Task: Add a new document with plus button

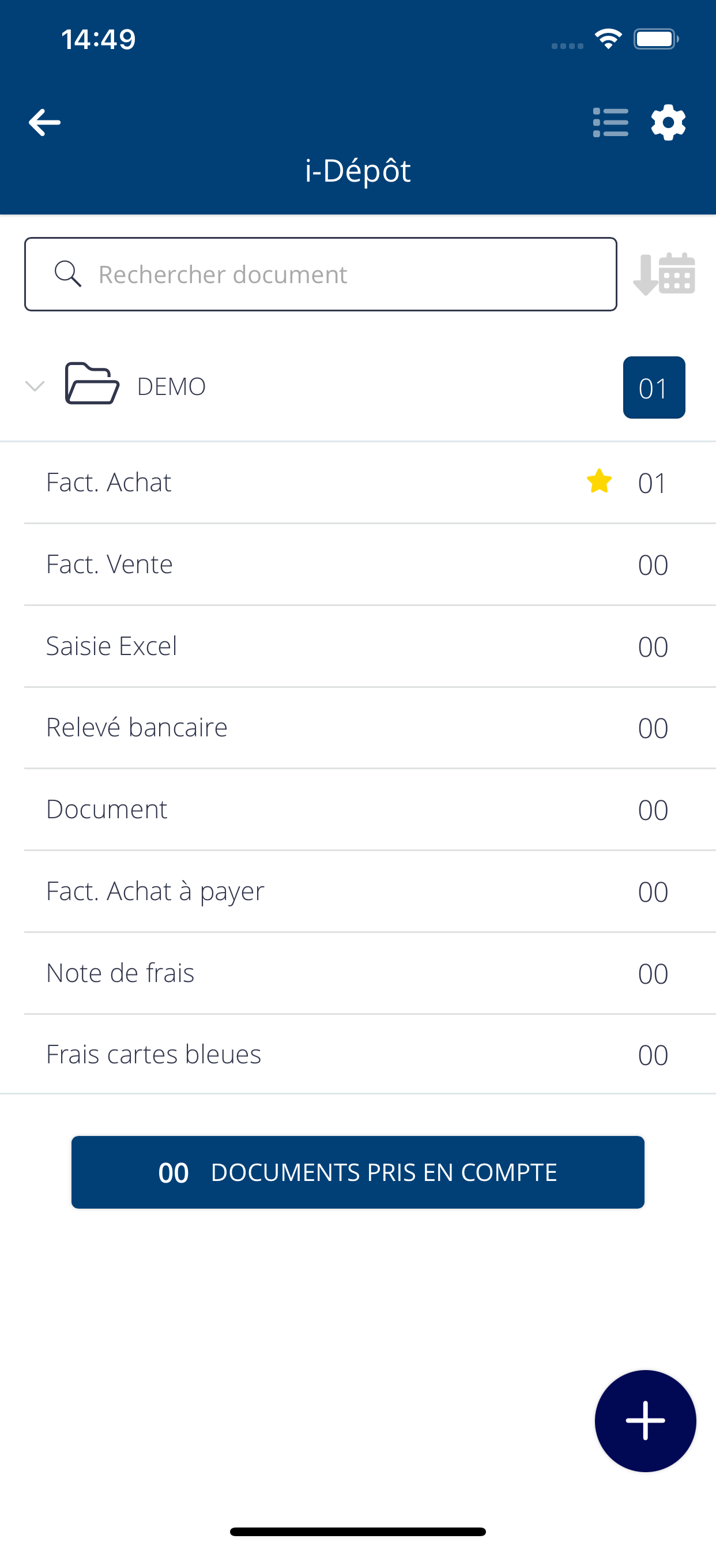Action: tap(645, 1421)
